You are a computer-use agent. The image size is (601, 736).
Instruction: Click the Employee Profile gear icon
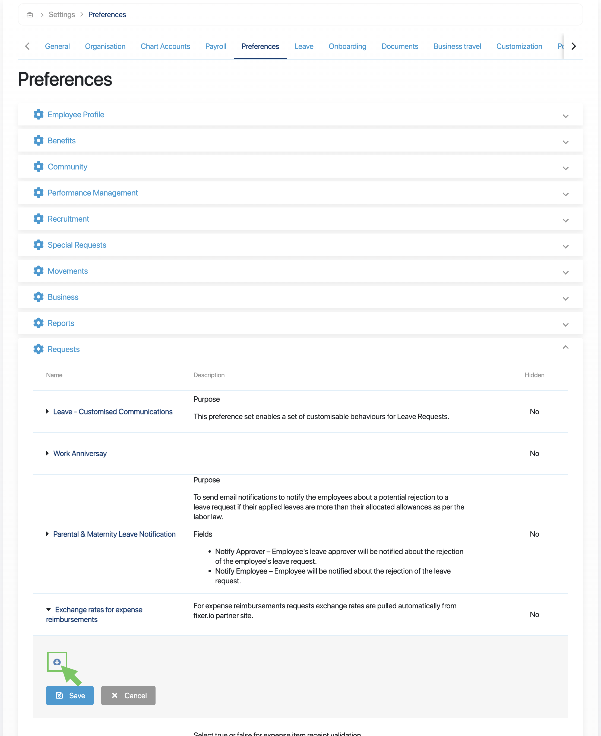(39, 114)
